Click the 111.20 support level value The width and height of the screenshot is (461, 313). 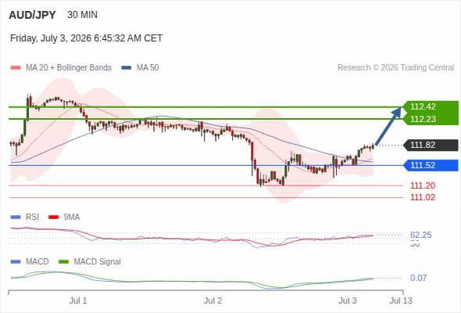click(423, 185)
